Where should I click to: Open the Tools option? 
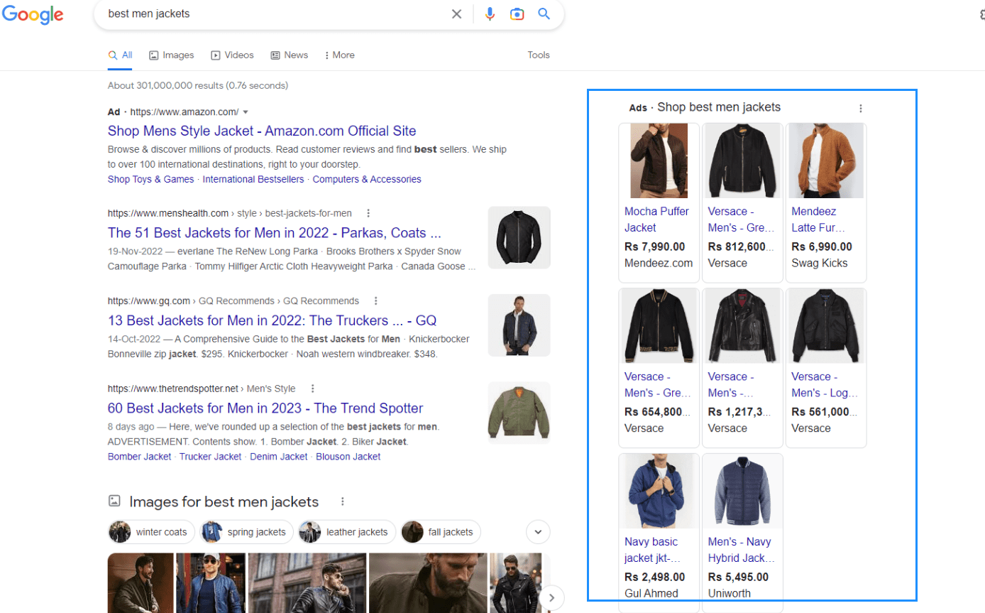coord(539,55)
